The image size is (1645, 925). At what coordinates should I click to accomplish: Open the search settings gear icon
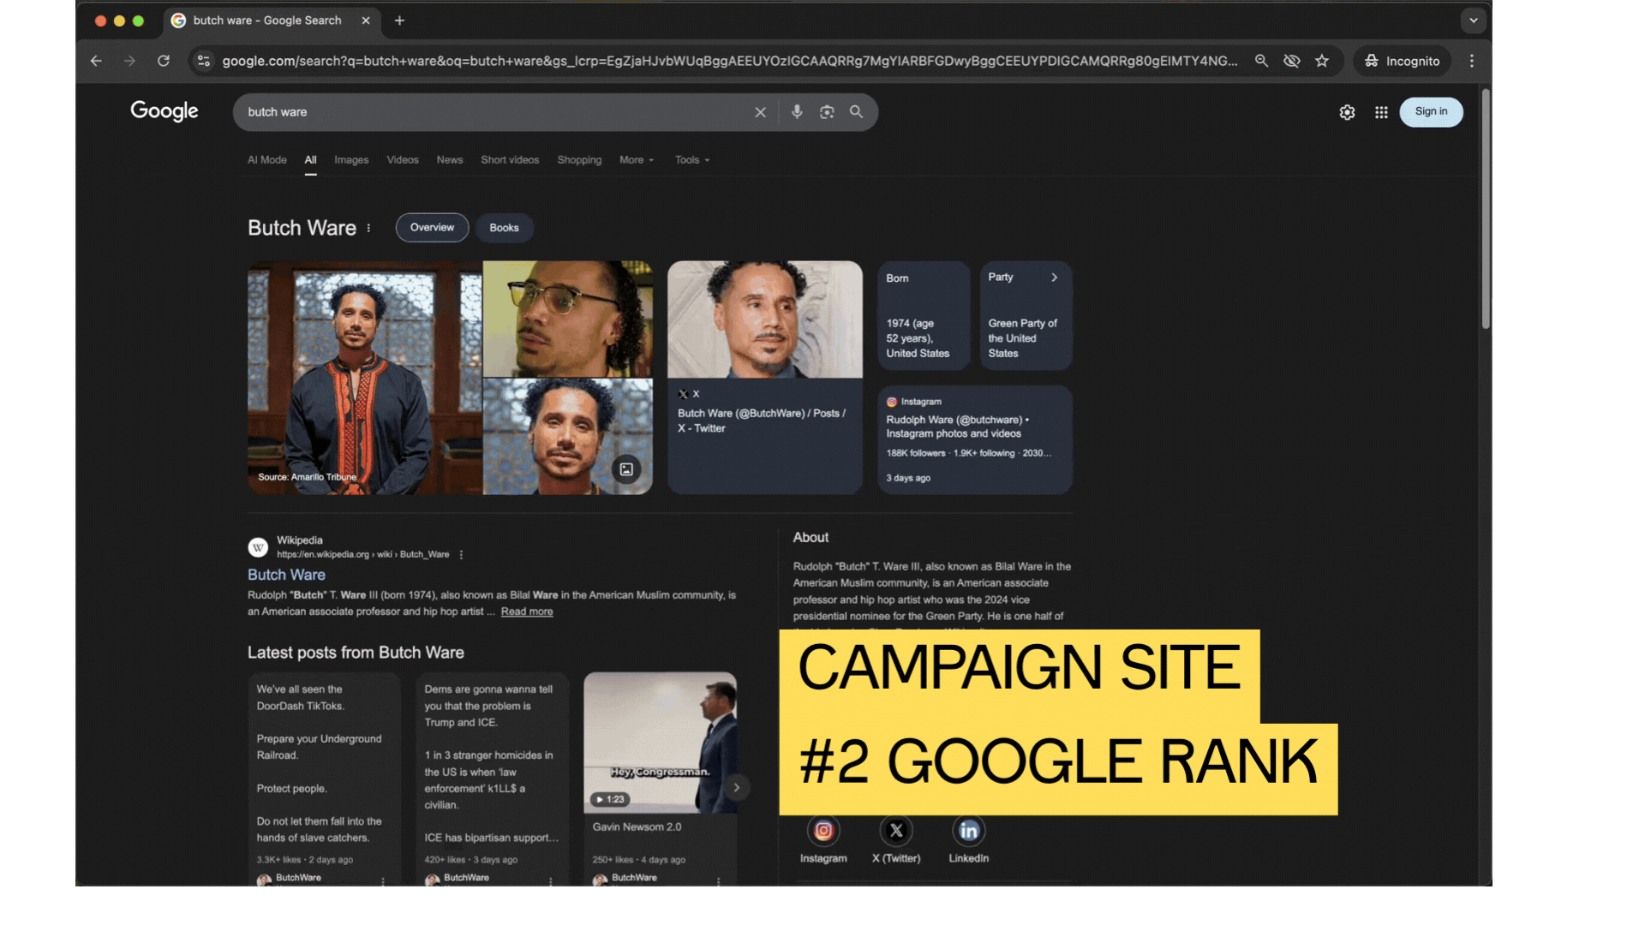click(x=1347, y=112)
